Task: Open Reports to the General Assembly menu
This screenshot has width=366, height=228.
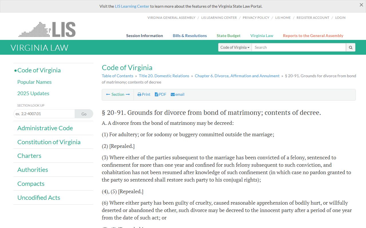Action: [x=313, y=36]
